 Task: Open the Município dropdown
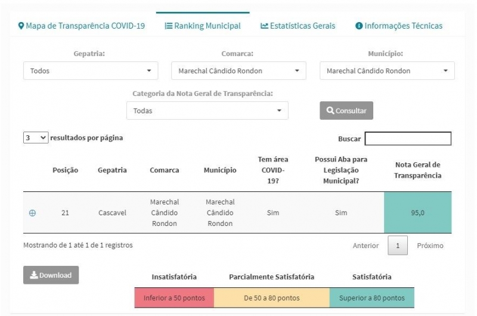(387, 71)
